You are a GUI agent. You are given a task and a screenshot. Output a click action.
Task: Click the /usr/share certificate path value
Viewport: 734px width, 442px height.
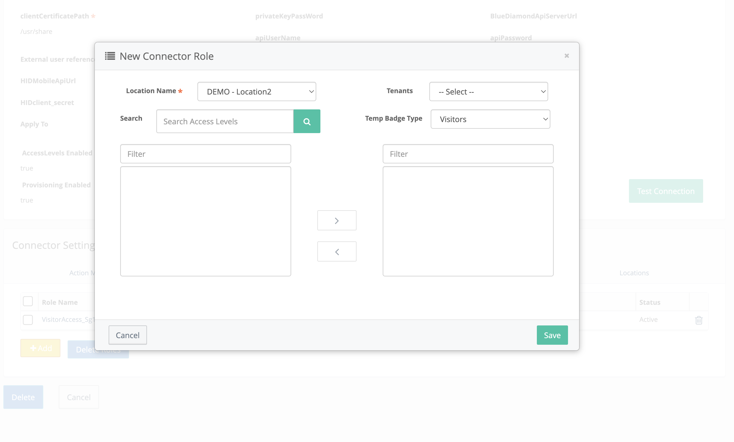pyautogui.click(x=36, y=31)
